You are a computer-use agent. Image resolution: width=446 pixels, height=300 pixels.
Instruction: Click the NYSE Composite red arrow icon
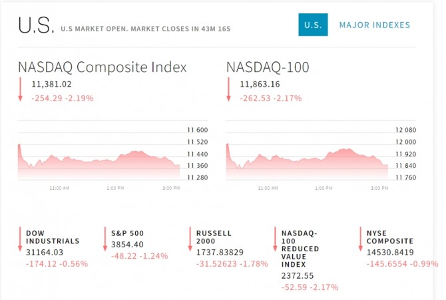[361, 240]
